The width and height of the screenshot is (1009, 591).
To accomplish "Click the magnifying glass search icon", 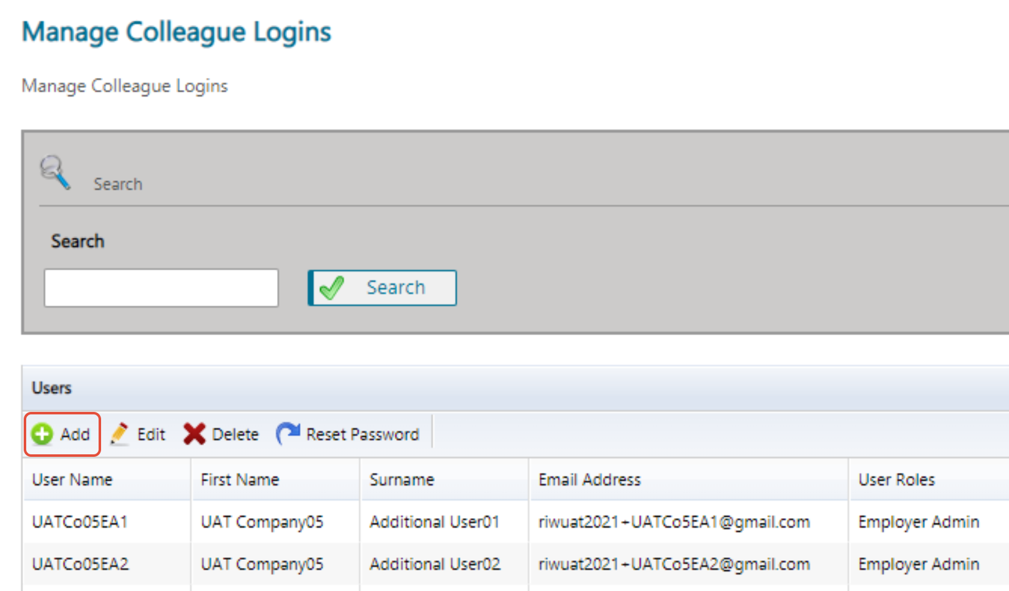I will pyautogui.click(x=54, y=172).
